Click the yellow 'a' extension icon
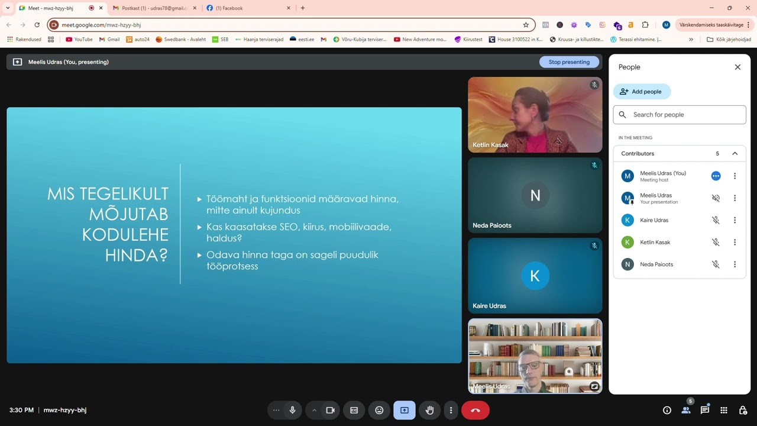This screenshot has width=757, height=426. click(x=630, y=25)
